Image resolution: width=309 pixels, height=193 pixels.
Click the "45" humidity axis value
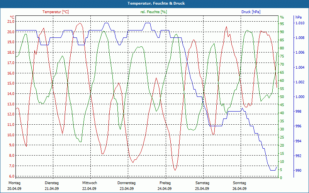pos(282,105)
